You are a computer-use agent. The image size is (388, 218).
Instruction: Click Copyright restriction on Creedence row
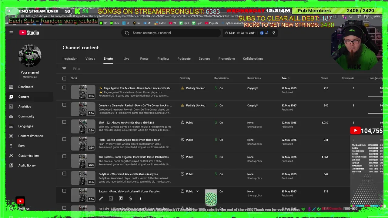click(253, 105)
